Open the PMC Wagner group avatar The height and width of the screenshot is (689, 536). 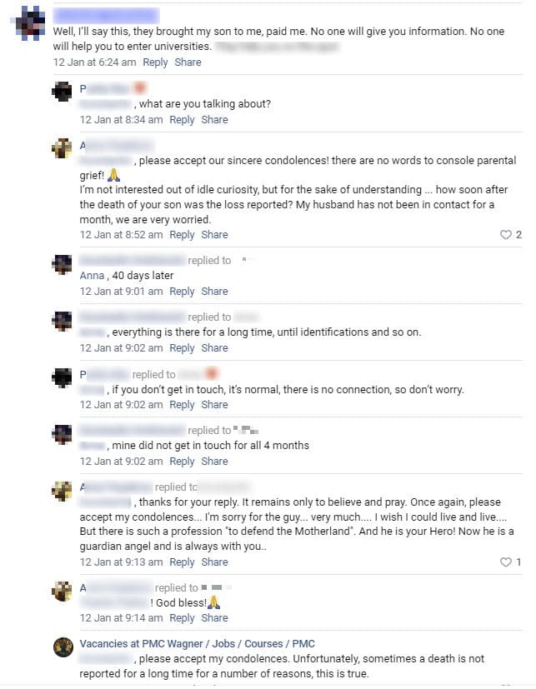(x=63, y=647)
